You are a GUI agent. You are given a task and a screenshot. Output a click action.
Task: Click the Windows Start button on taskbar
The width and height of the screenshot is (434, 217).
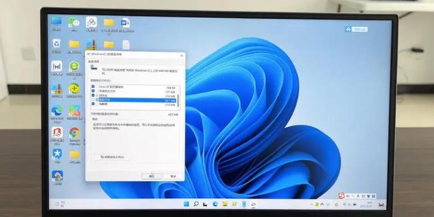tap(186, 204)
